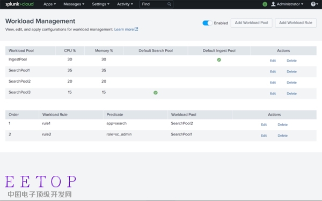Click the Memory % column header

[x=104, y=51]
